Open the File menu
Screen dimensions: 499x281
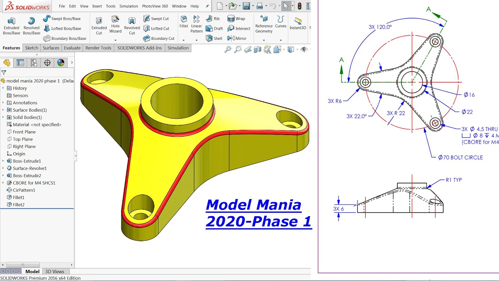pos(62,6)
